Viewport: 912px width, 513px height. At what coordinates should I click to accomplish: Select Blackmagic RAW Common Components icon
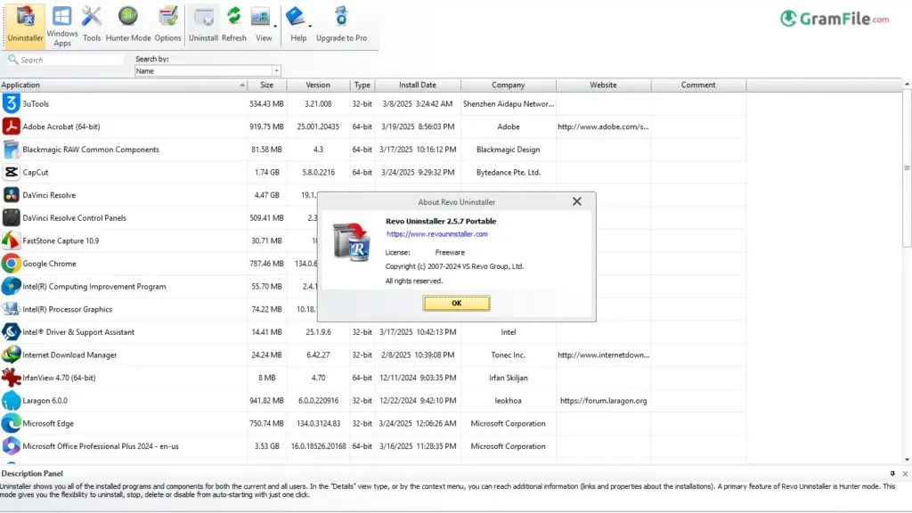point(11,150)
